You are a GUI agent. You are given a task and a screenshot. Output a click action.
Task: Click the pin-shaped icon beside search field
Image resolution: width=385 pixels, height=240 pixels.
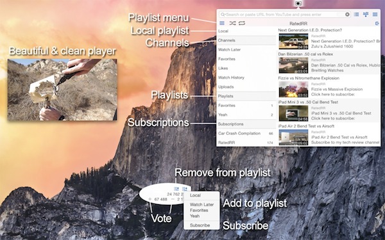click(366, 15)
